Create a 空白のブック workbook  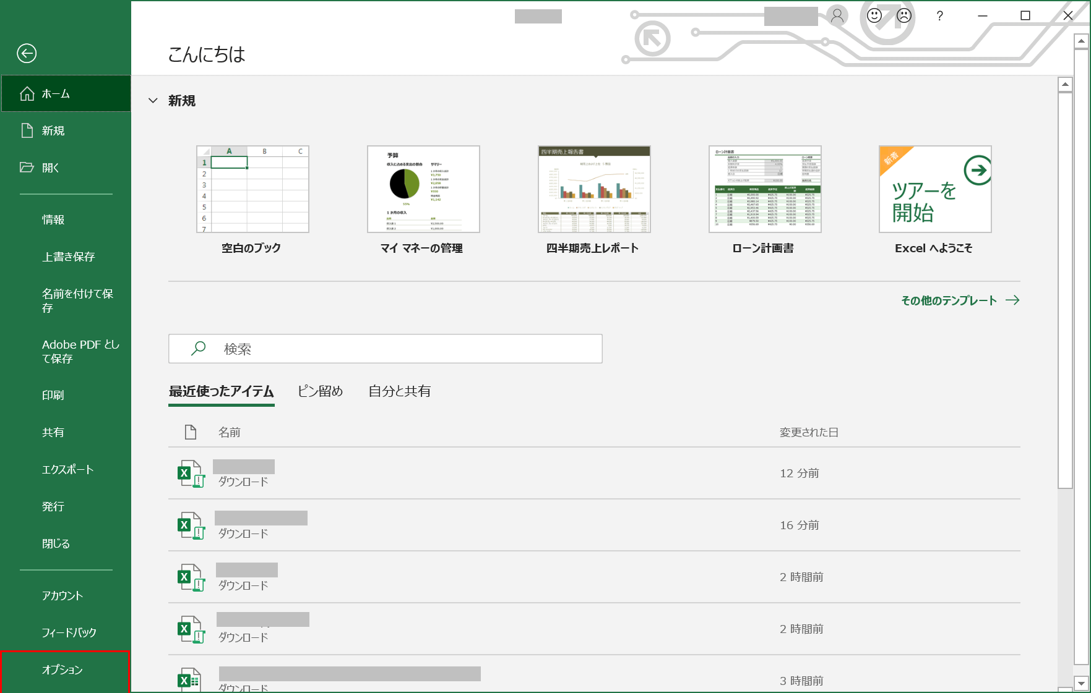pyautogui.click(x=252, y=200)
